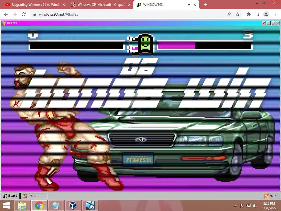Screen dimensions: 281x211
Task: View site security lock info
Action: (x=35, y=14)
